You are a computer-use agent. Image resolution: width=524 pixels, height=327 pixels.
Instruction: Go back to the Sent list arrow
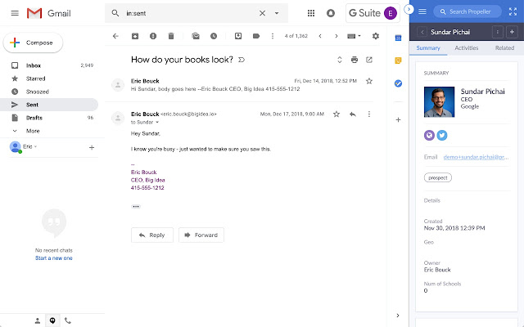click(115, 36)
